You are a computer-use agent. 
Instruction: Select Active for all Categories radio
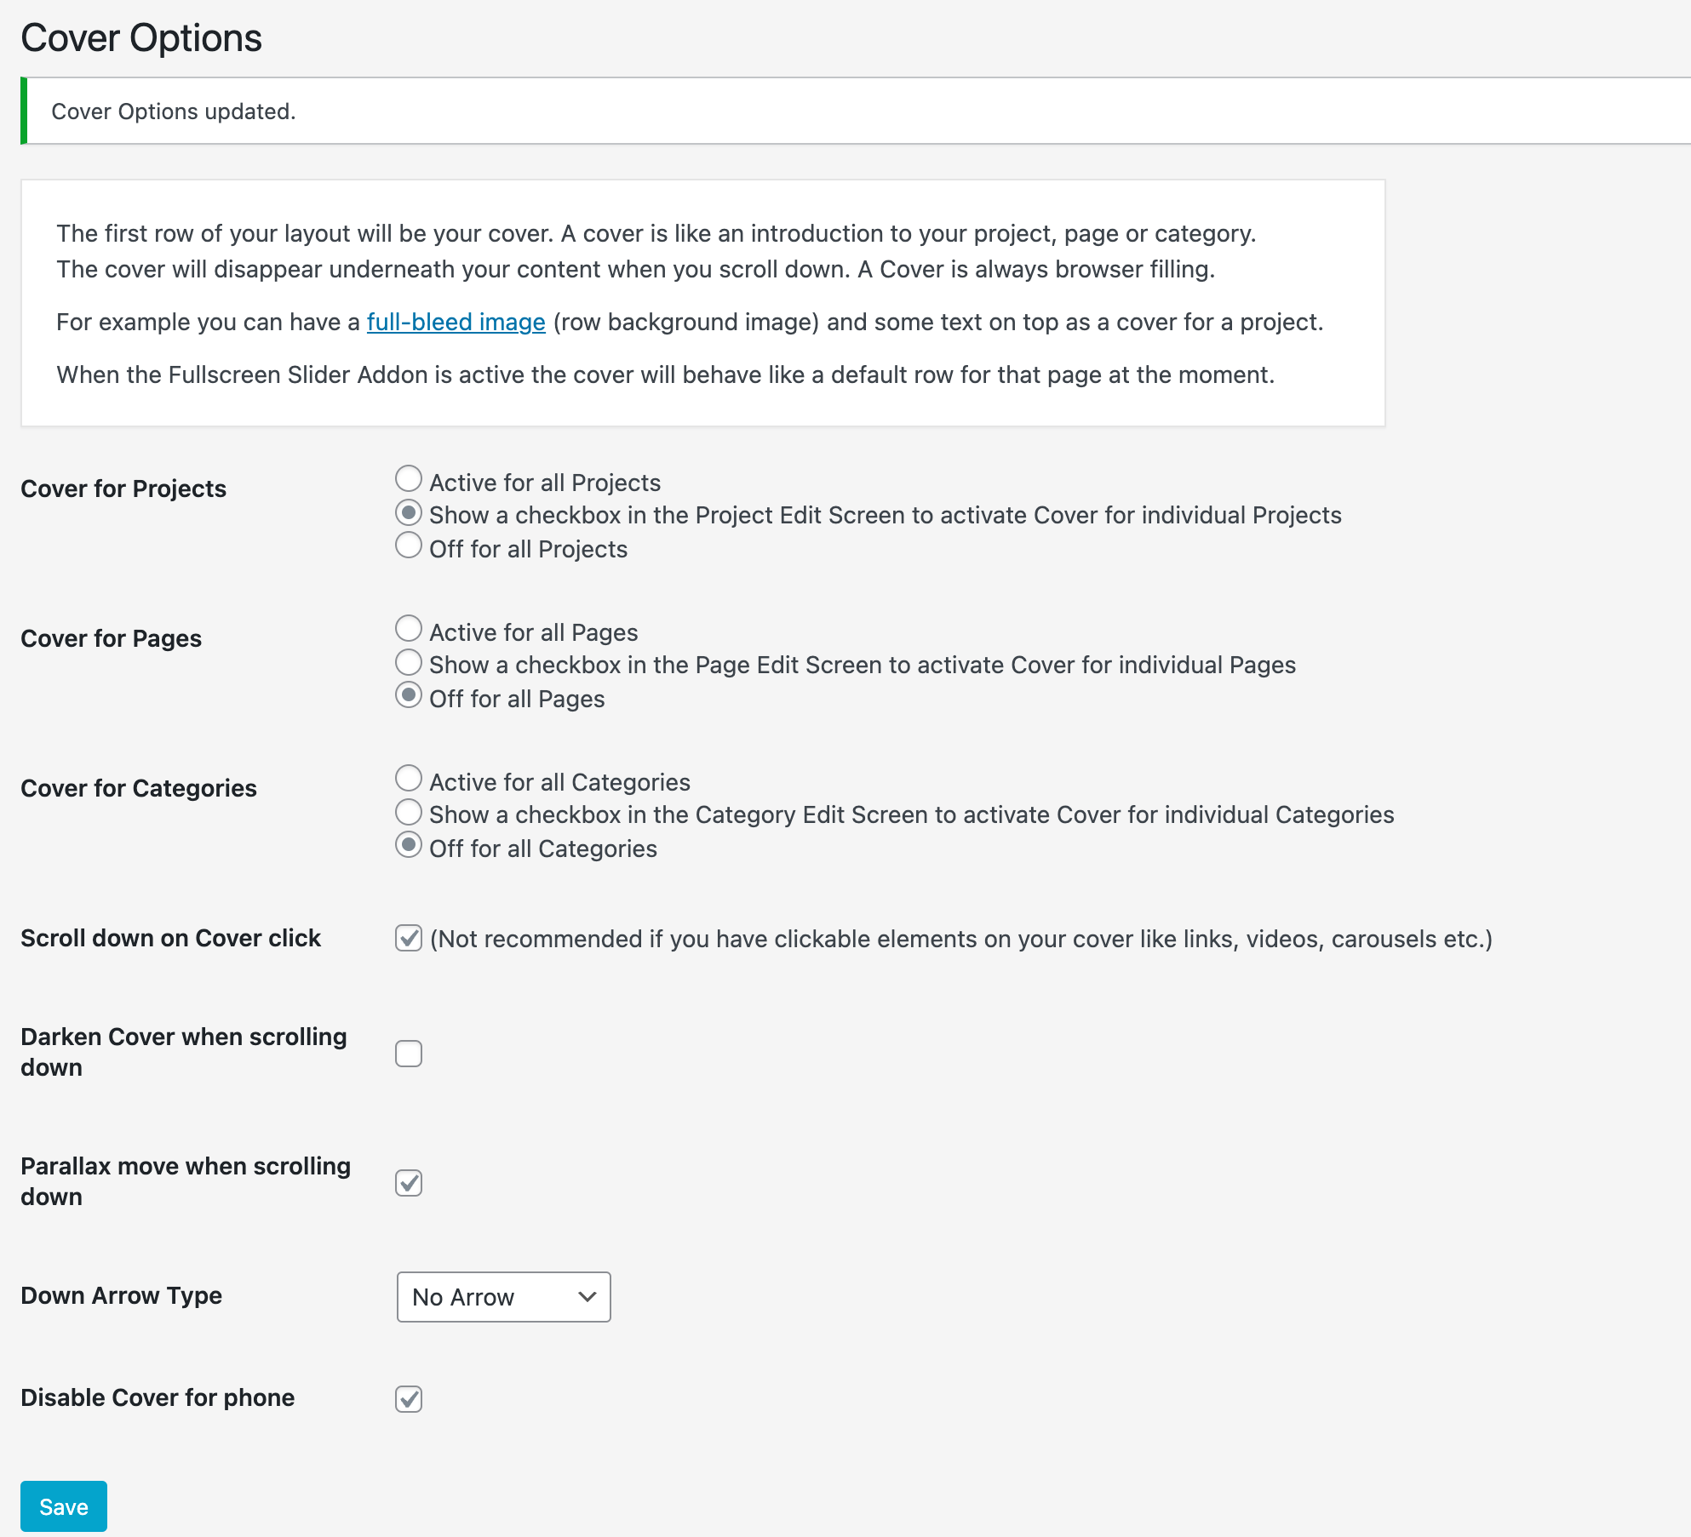409,779
